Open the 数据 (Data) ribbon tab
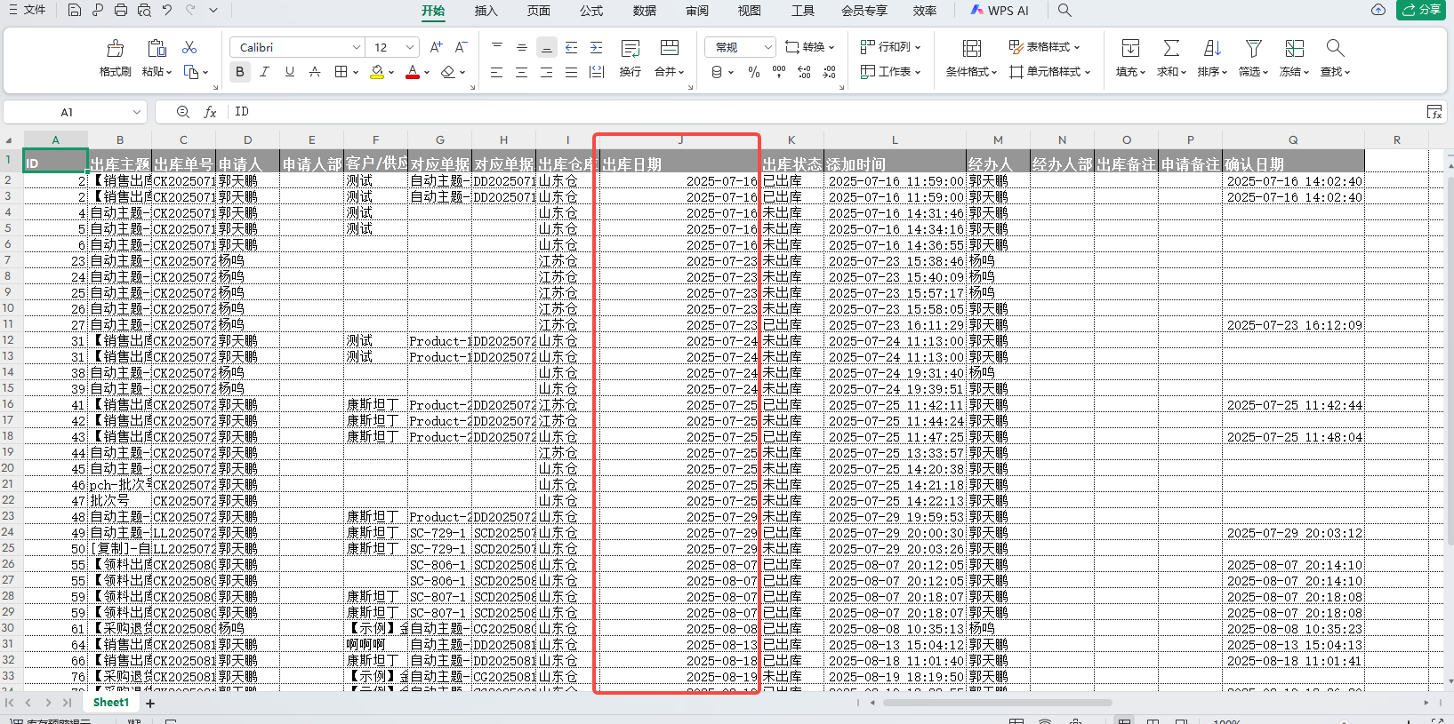Image resolution: width=1454 pixels, height=724 pixels. point(645,11)
